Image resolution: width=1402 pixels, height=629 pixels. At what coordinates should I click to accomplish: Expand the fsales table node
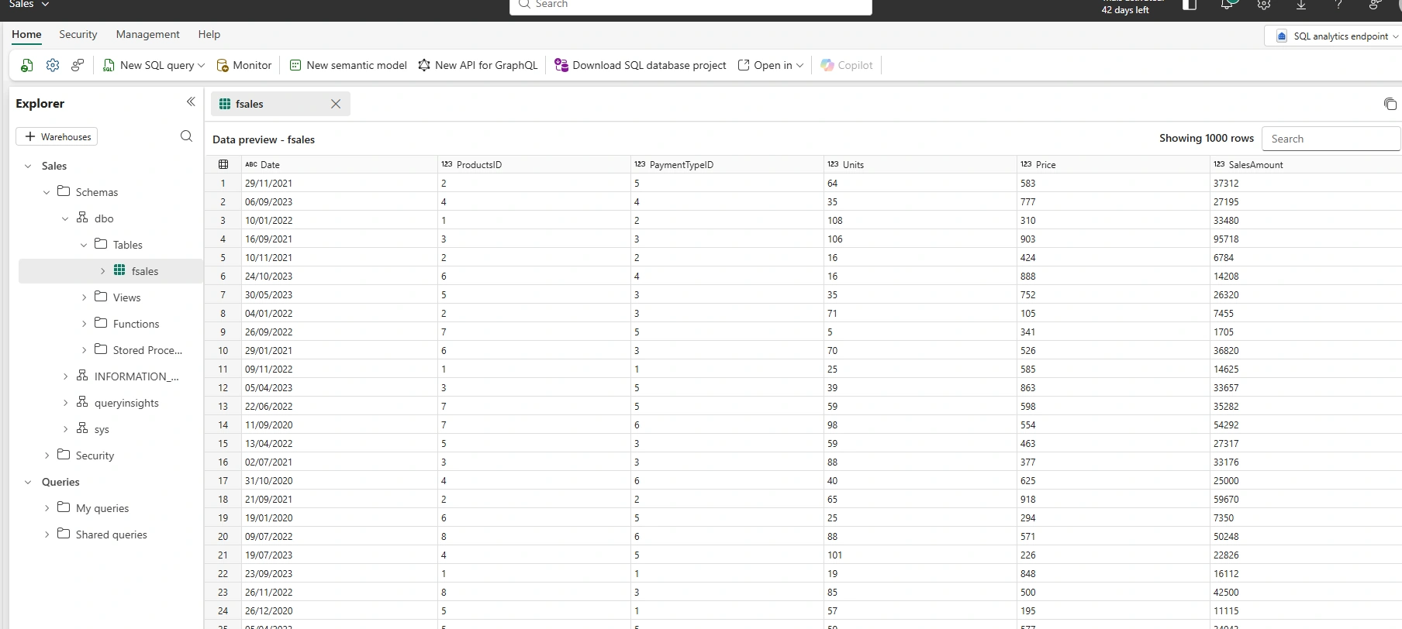click(102, 271)
